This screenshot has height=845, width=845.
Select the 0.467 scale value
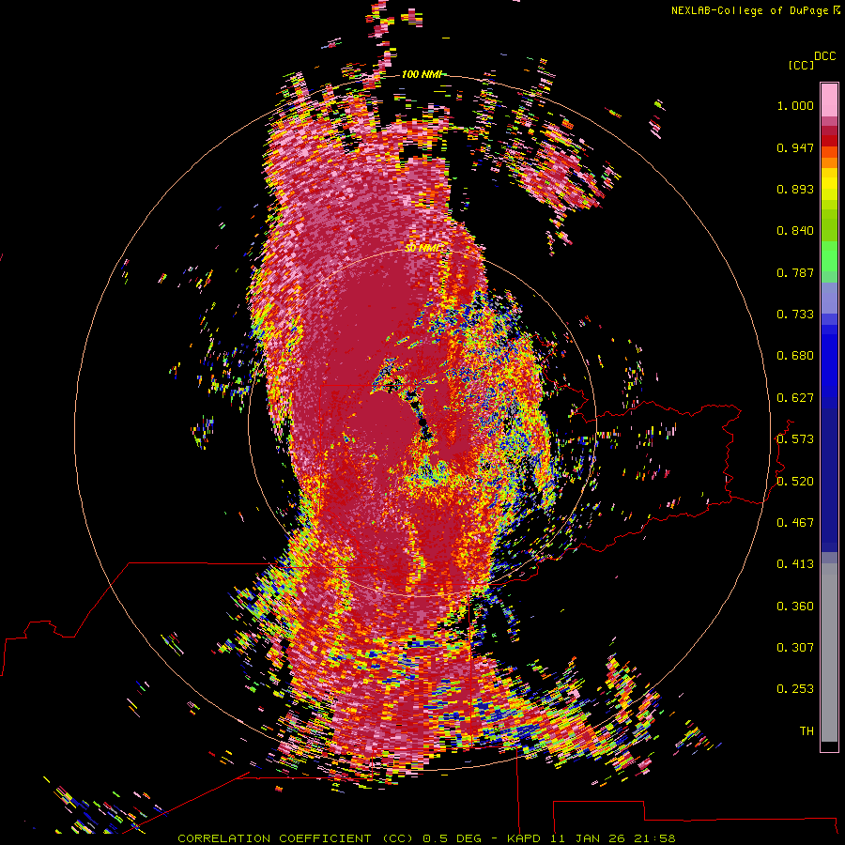coord(795,523)
